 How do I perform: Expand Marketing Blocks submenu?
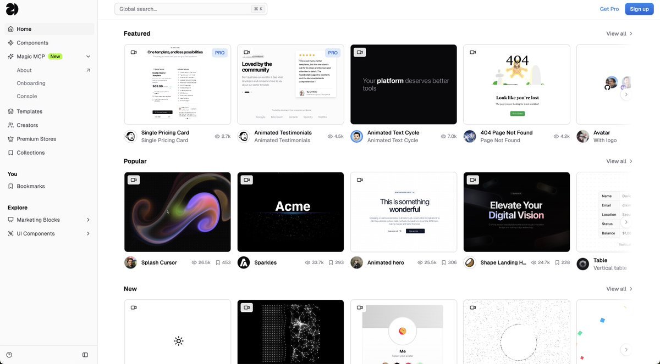[88, 220]
